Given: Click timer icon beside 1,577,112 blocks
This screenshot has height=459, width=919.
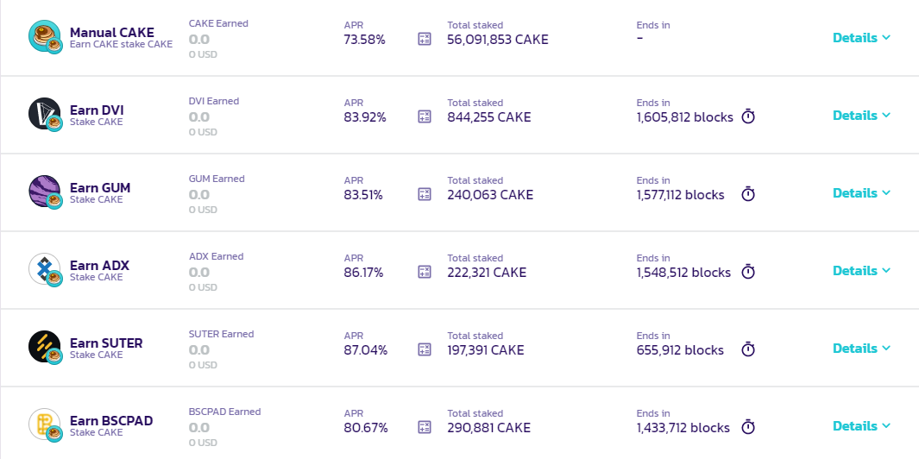Looking at the screenshot, I should [748, 193].
